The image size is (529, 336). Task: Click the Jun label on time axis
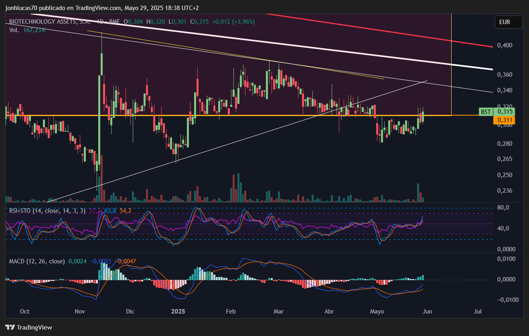(428, 312)
